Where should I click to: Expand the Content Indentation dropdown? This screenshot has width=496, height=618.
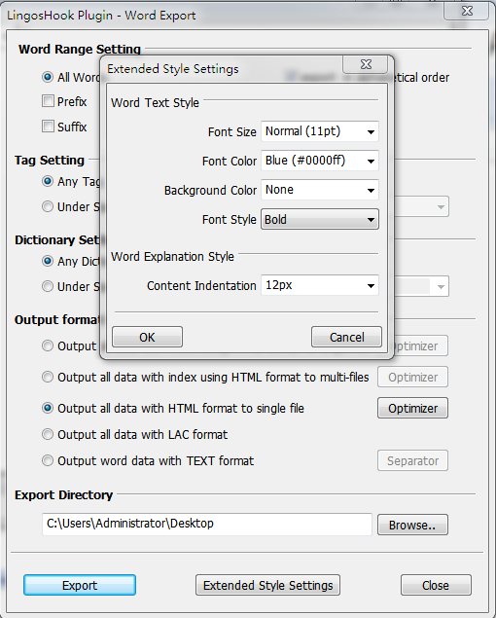(320, 285)
